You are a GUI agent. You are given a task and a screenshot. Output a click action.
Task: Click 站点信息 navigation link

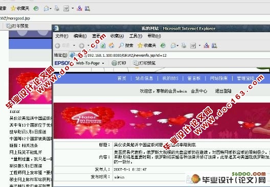point(144,79)
